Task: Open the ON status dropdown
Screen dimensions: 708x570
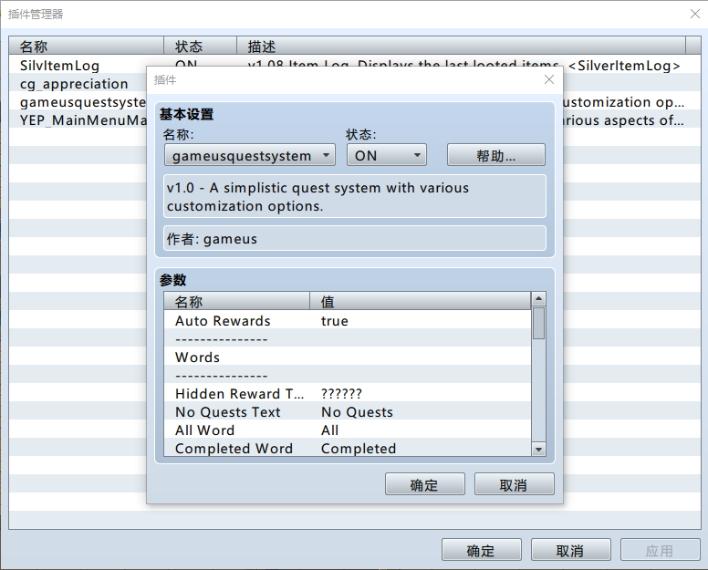Action: click(x=387, y=155)
